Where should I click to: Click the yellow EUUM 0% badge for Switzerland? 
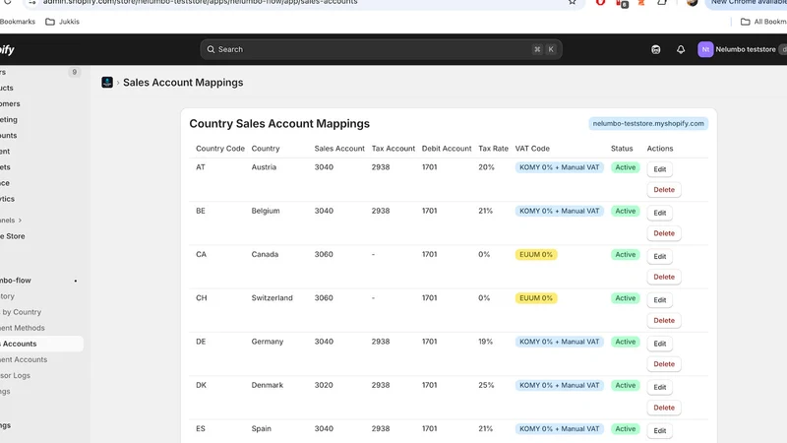(x=536, y=298)
